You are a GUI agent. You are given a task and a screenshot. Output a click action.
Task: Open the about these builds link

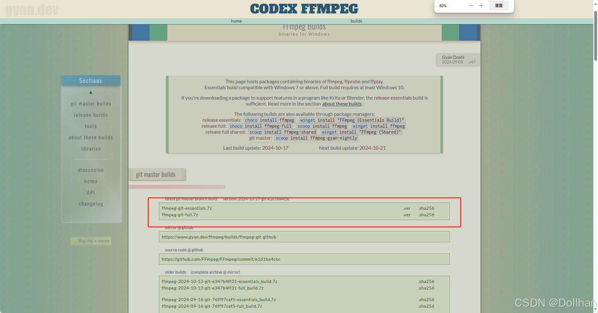point(342,104)
